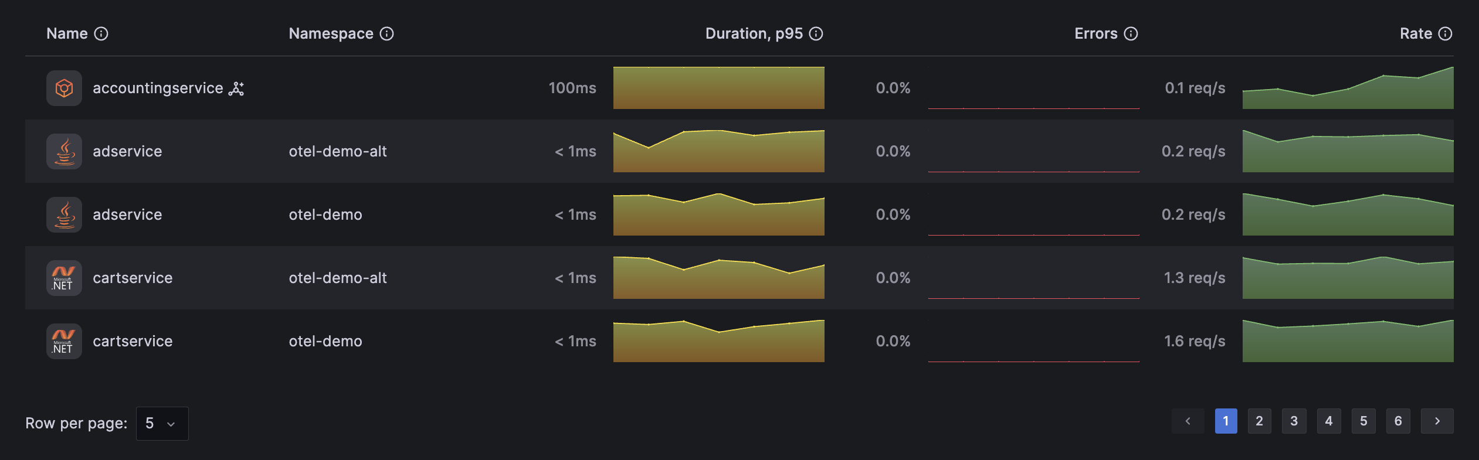The height and width of the screenshot is (460, 1479).
Task: Navigate to page 6
Action: (1398, 421)
